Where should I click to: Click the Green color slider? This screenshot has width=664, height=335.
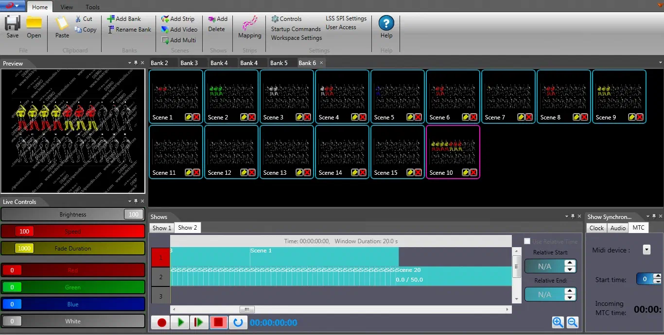(x=73, y=287)
